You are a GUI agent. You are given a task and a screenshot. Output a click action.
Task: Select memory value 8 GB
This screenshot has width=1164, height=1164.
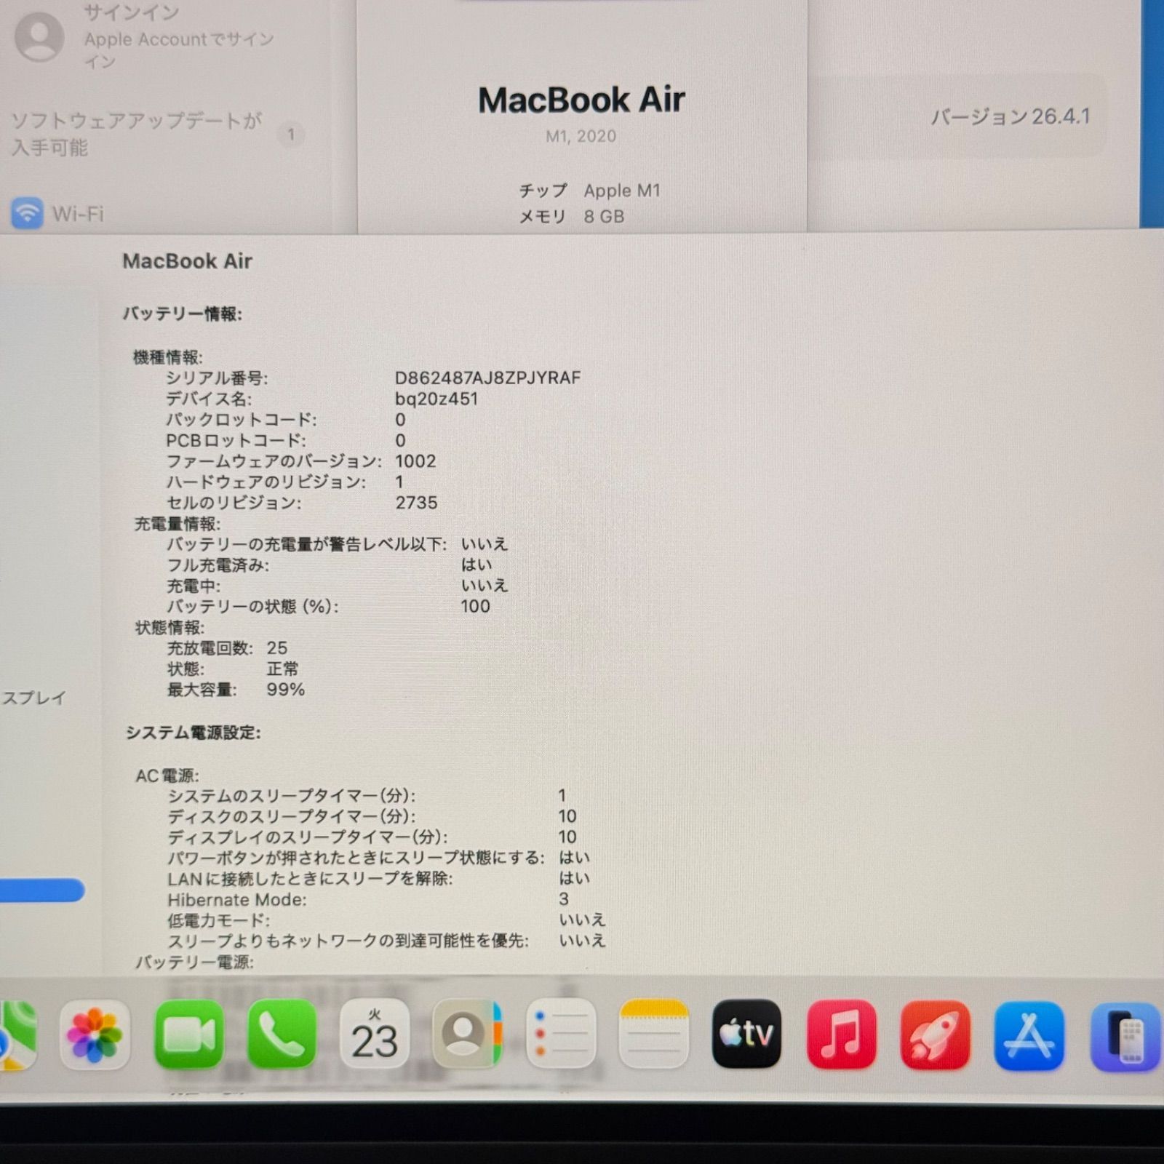604,216
